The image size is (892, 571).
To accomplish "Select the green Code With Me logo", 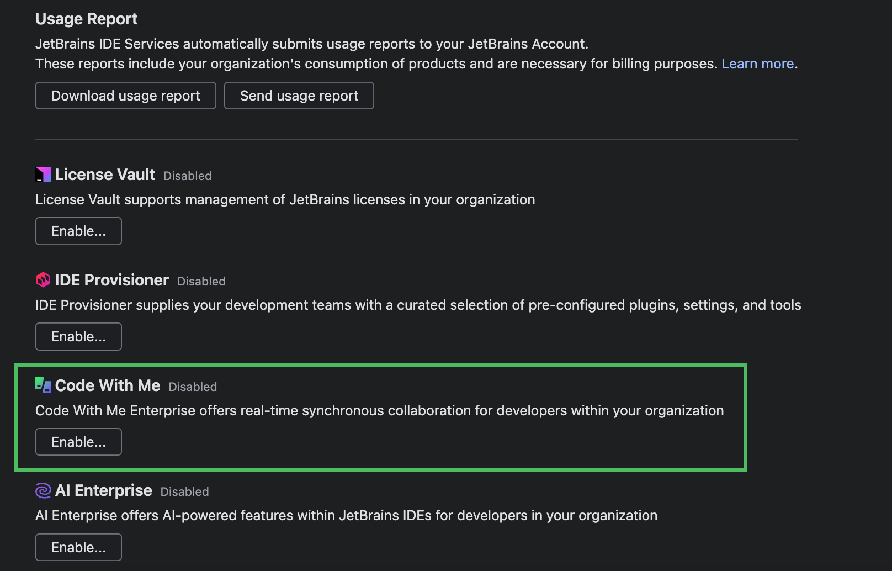I will pyautogui.click(x=43, y=385).
